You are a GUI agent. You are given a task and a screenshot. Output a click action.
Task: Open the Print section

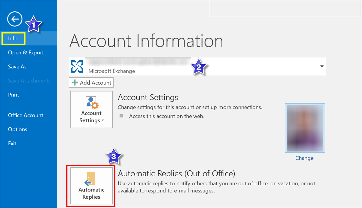click(x=13, y=94)
